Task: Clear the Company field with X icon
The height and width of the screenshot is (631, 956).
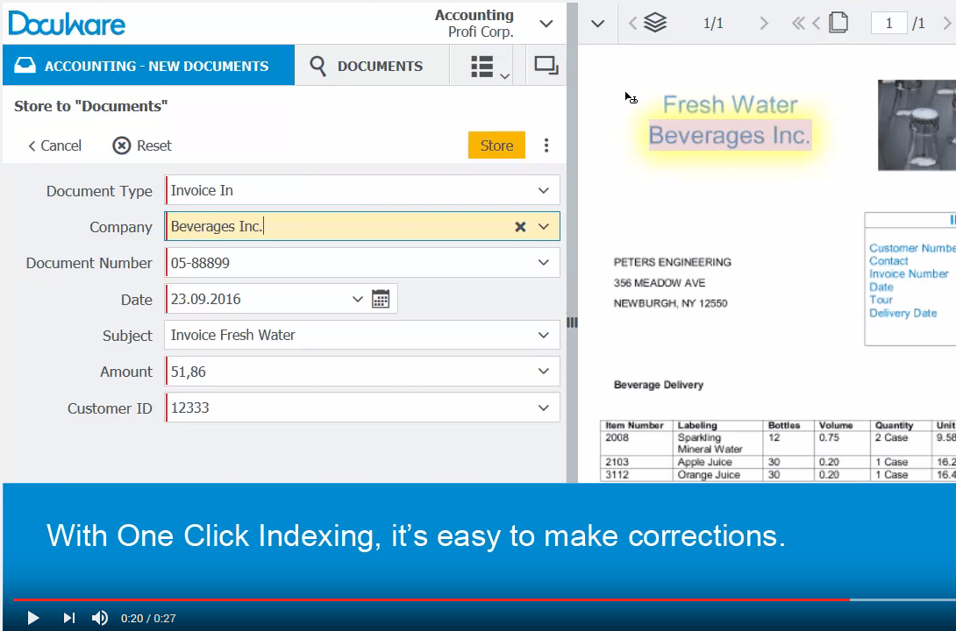Action: point(520,227)
